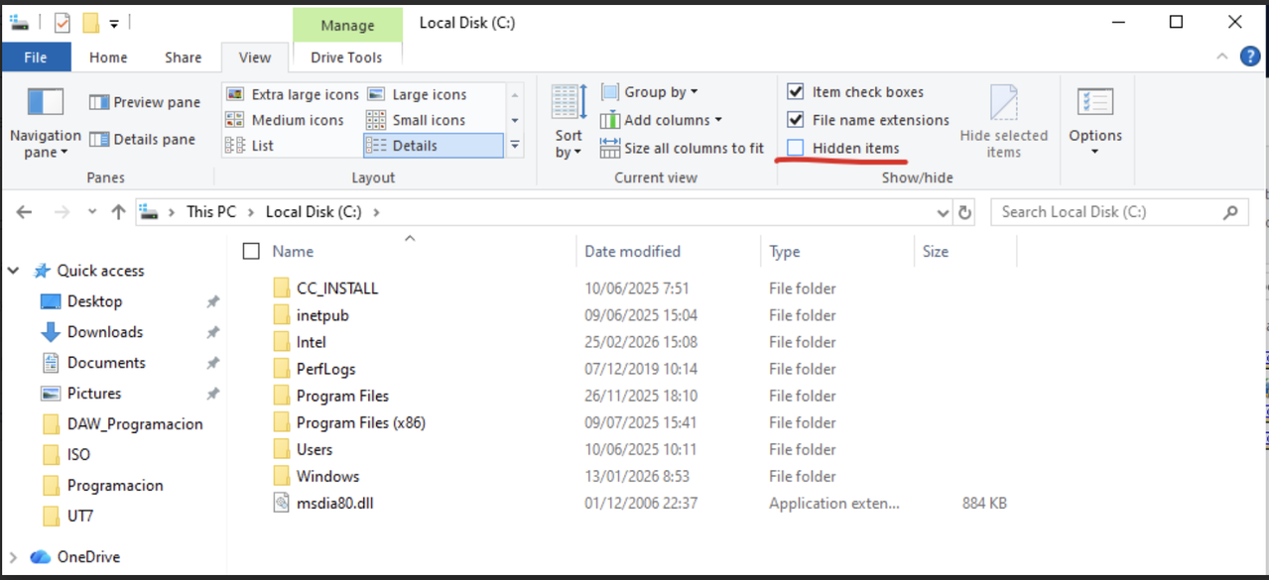Open the Group by dropdown
This screenshot has width=1269, height=580.
click(649, 92)
